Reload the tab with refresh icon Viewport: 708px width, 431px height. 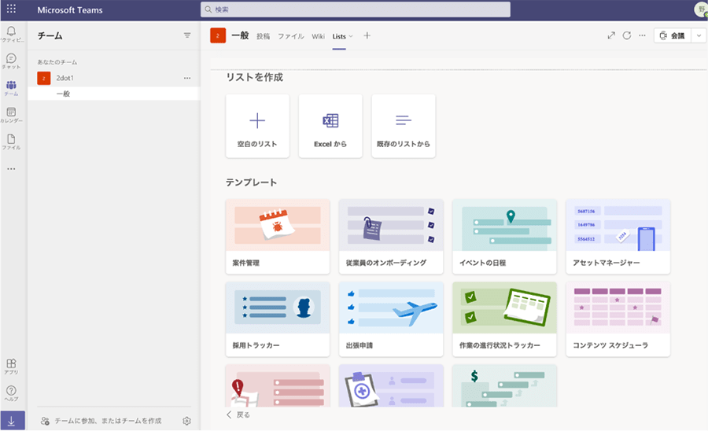(627, 35)
